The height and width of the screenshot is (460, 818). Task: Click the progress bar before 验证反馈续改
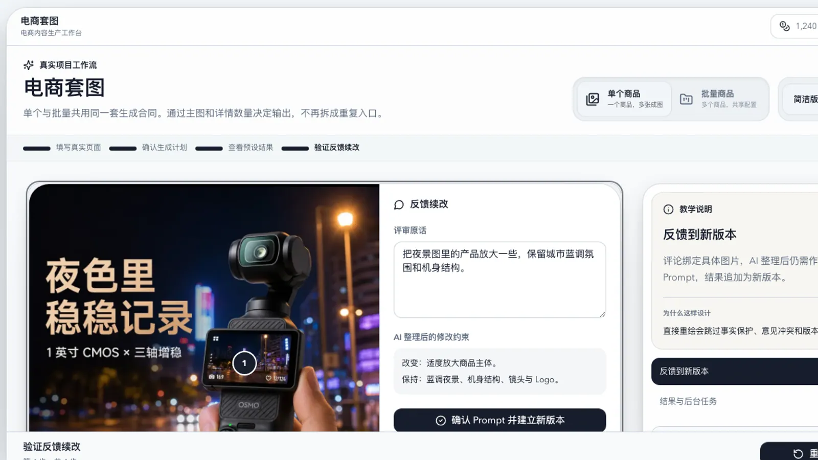click(295, 148)
